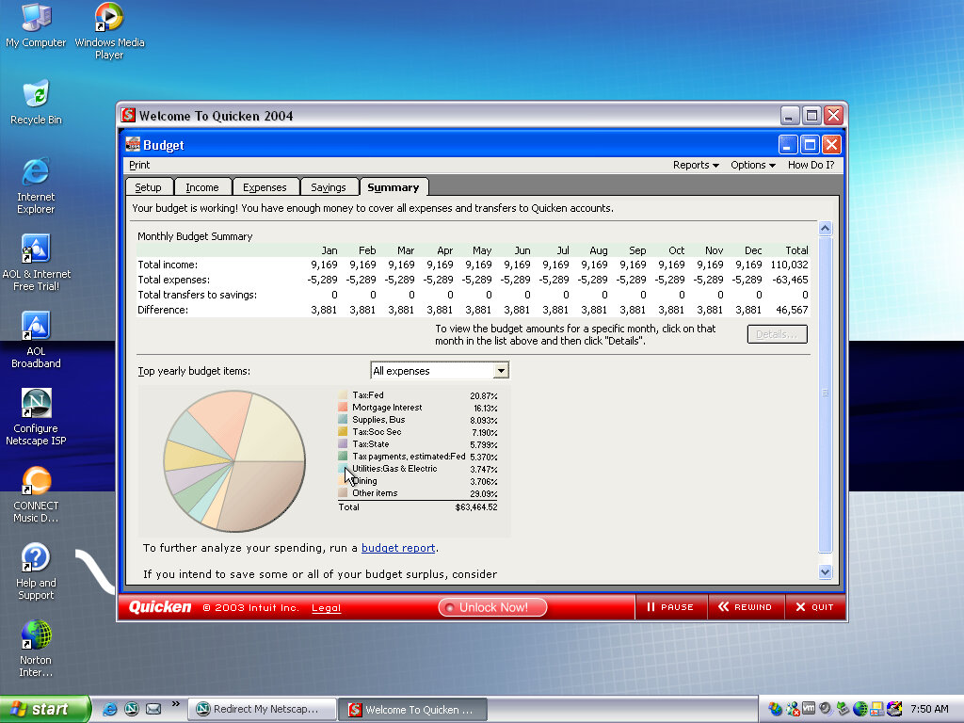964x723 pixels.
Task: Click the AOL Broadband desktop icon
Action: point(36,327)
